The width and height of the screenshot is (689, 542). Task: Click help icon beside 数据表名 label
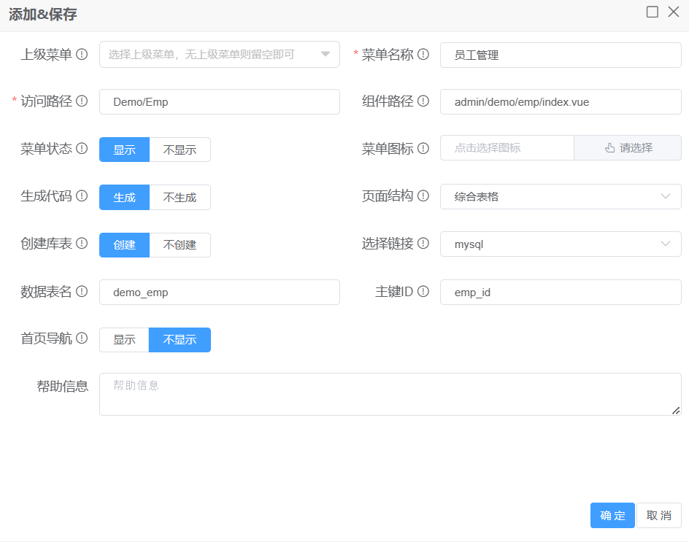(82, 292)
